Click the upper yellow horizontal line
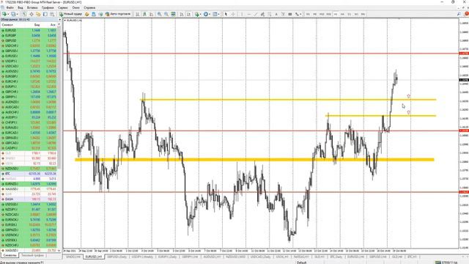The width and height of the screenshot is (469, 264). click(x=288, y=100)
